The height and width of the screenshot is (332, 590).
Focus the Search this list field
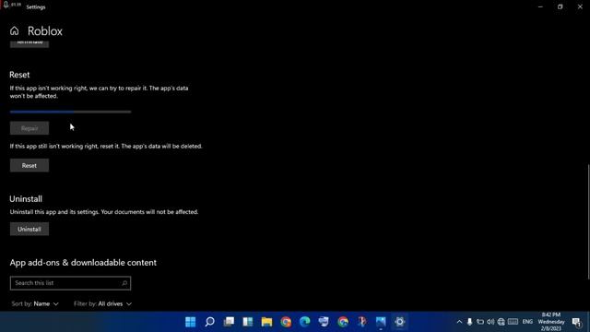coord(70,283)
